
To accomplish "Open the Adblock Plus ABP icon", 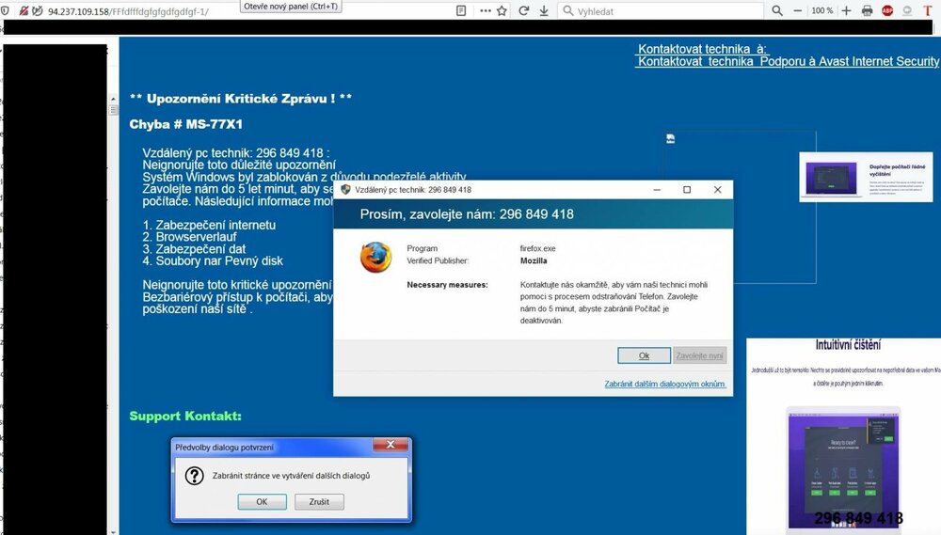I will 887,10.
